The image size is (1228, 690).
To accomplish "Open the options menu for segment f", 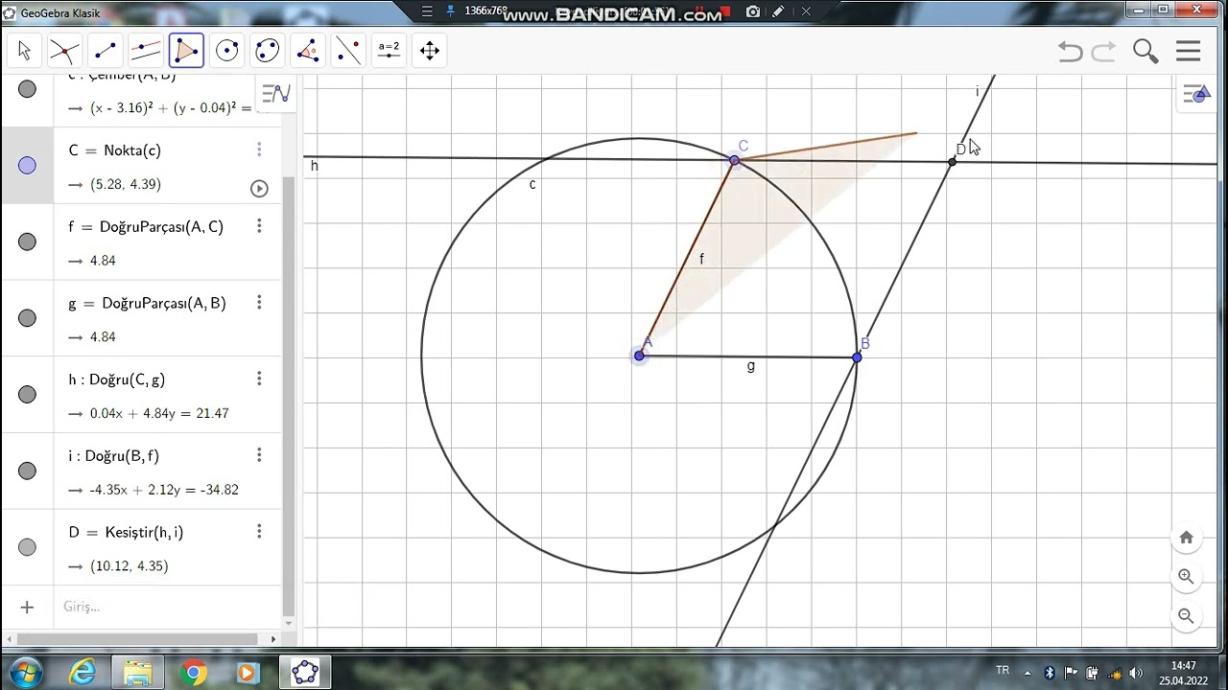I will 259,226.
